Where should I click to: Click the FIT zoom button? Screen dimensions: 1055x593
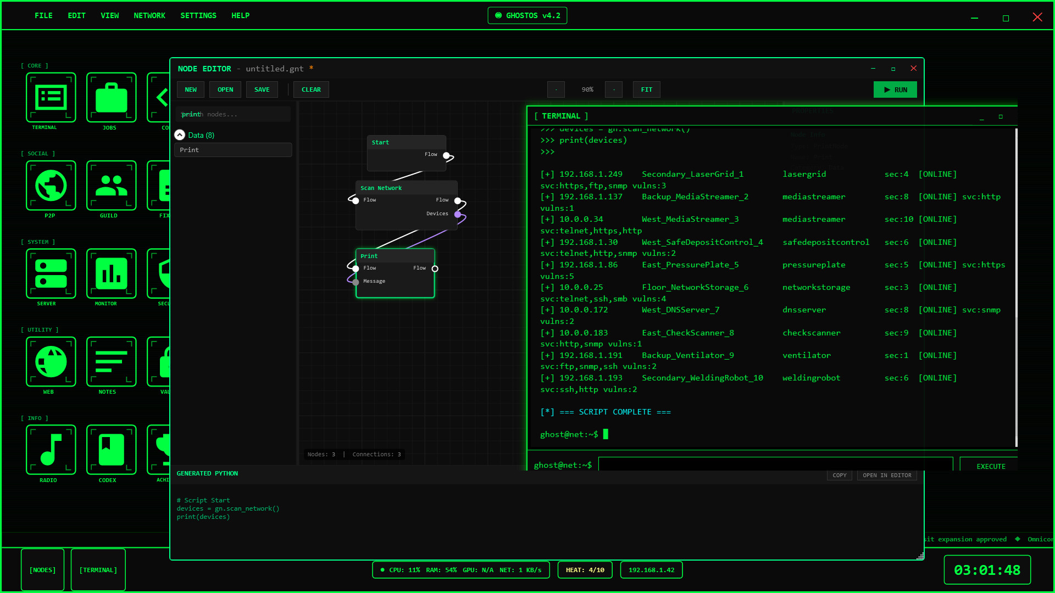(x=646, y=89)
